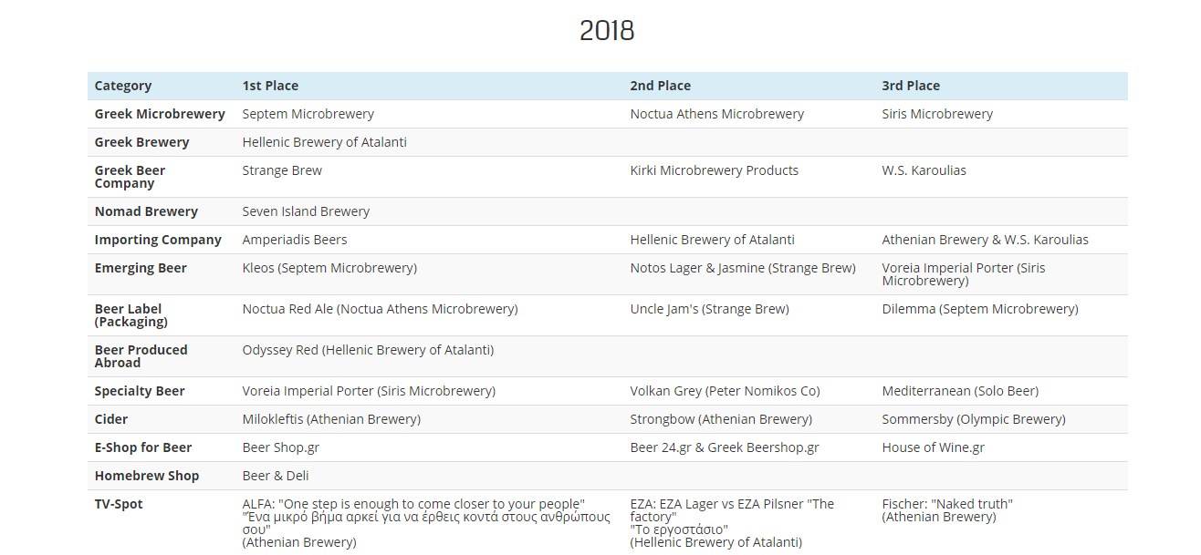Viewport: 1201px width, 555px height.
Task: Click Milokleftis (Athenian Brewery) cider entry
Action: pos(331,419)
